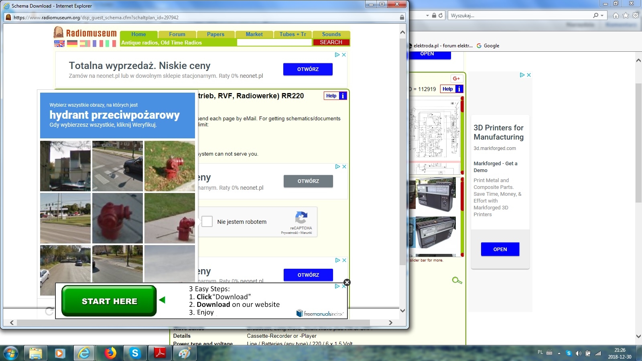This screenshot has height=361, width=642.
Task: Select the road with bridge captcha tile
Action: coord(65,270)
